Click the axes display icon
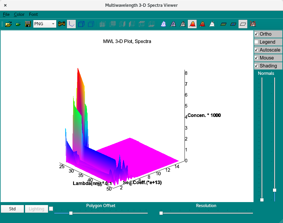Viewport: 283px width, 223px height. pos(71,24)
